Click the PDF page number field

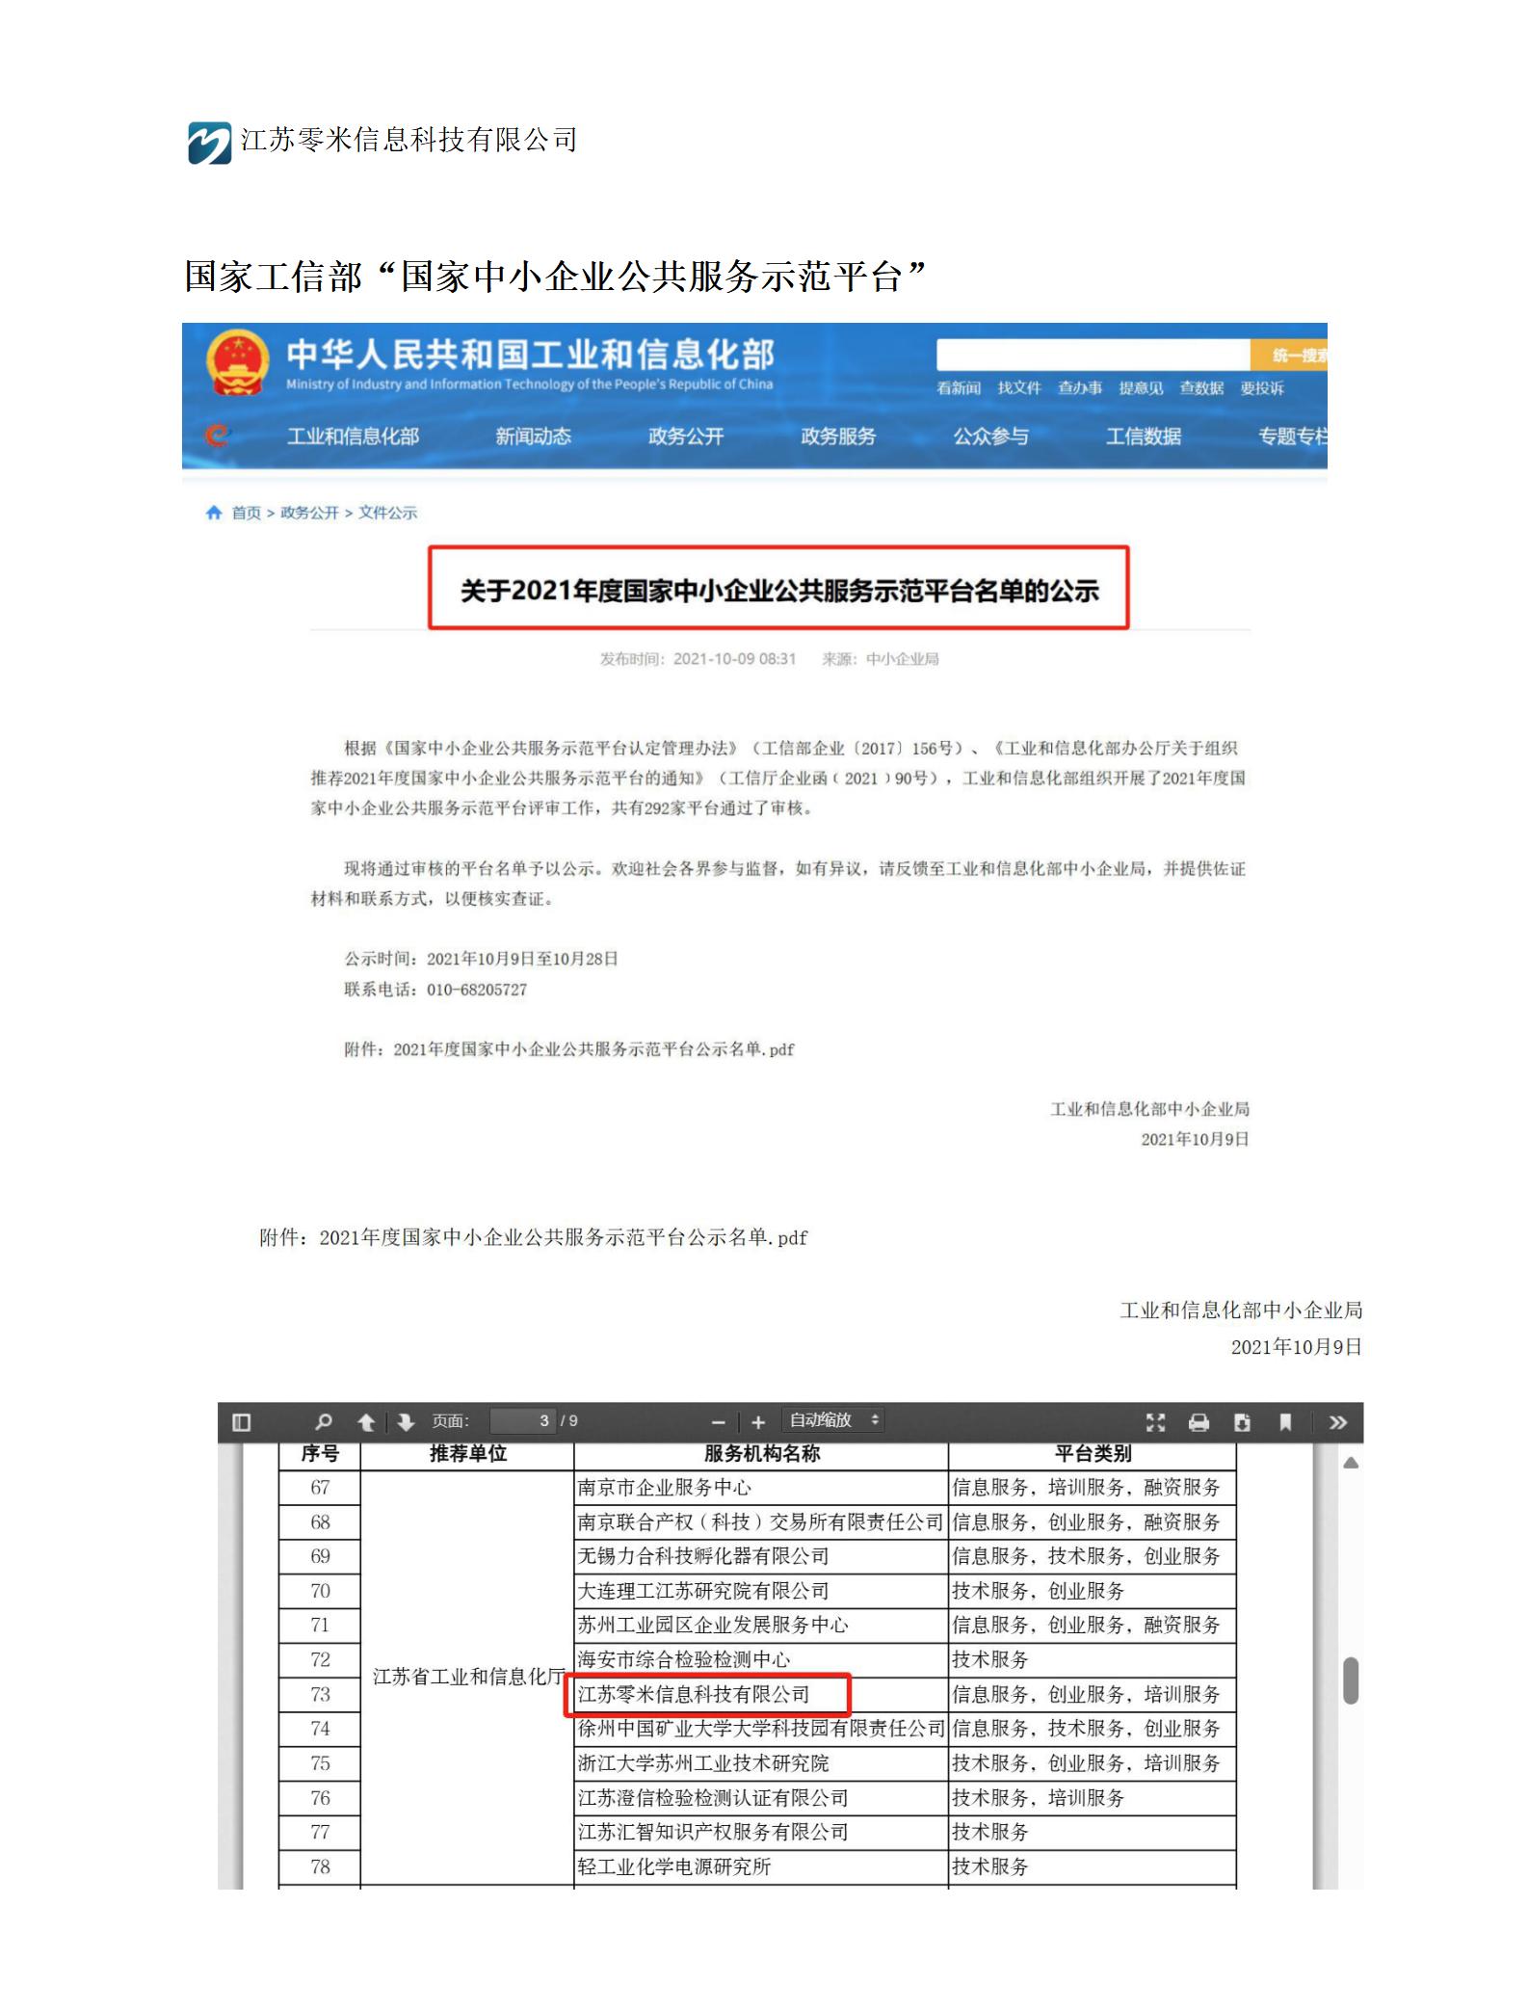(523, 1421)
